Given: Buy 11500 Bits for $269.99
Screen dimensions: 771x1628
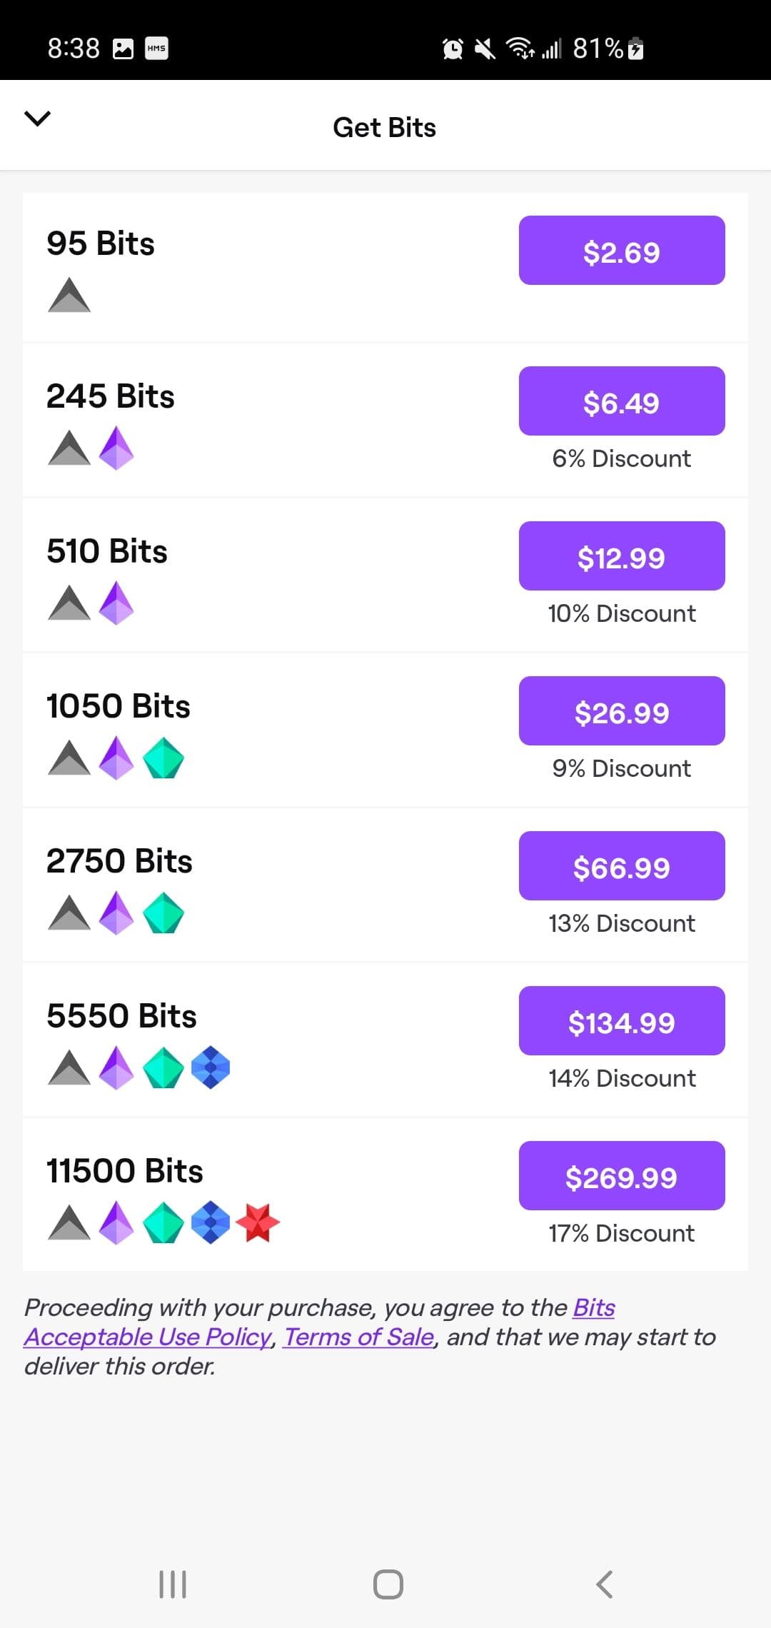Looking at the screenshot, I should click(x=621, y=1176).
